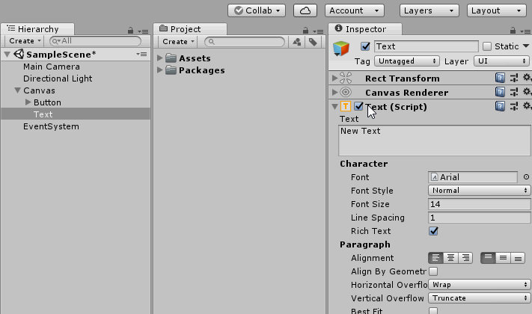
Task: Click the Font Size input field
Action: (480, 204)
